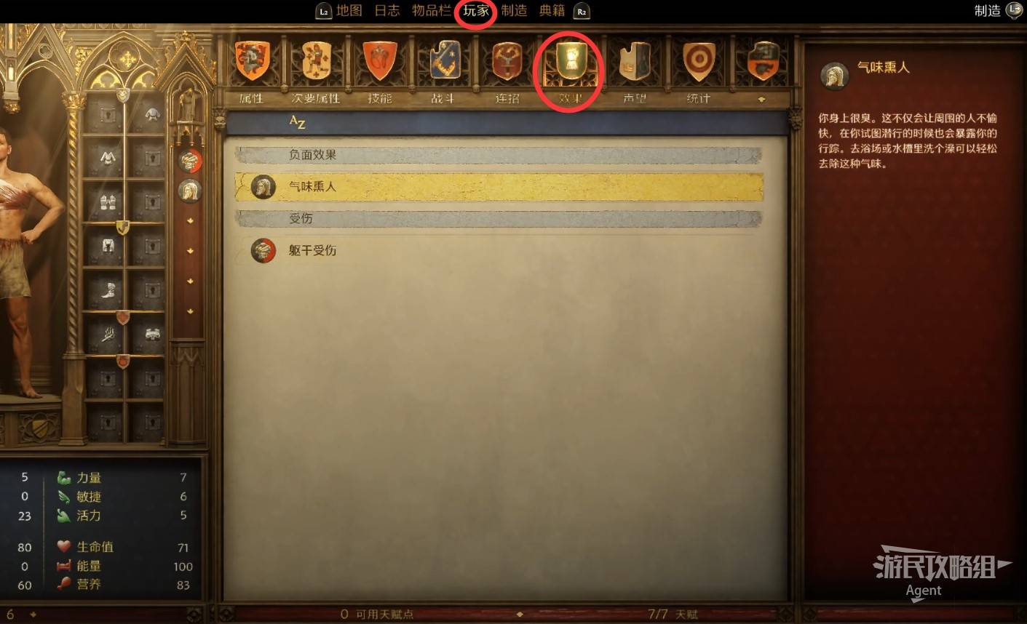This screenshot has width=1027, height=624.
Task: Sort effects with the AZ button
Action: click(297, 122)
